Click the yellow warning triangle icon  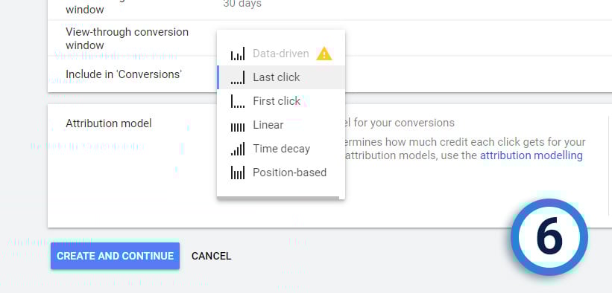(324, 54)
